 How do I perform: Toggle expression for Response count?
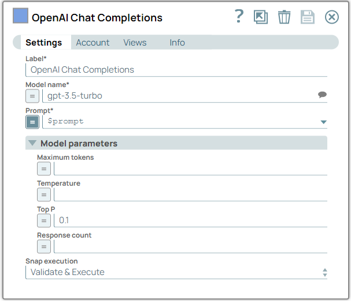pyautogui.click(x=44, y=247)
